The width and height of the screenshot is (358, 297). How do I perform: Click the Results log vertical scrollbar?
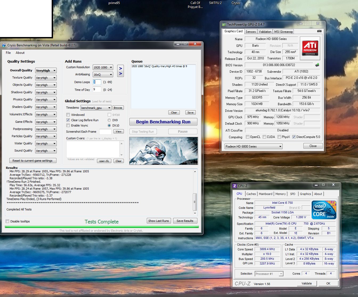point(195,192)
